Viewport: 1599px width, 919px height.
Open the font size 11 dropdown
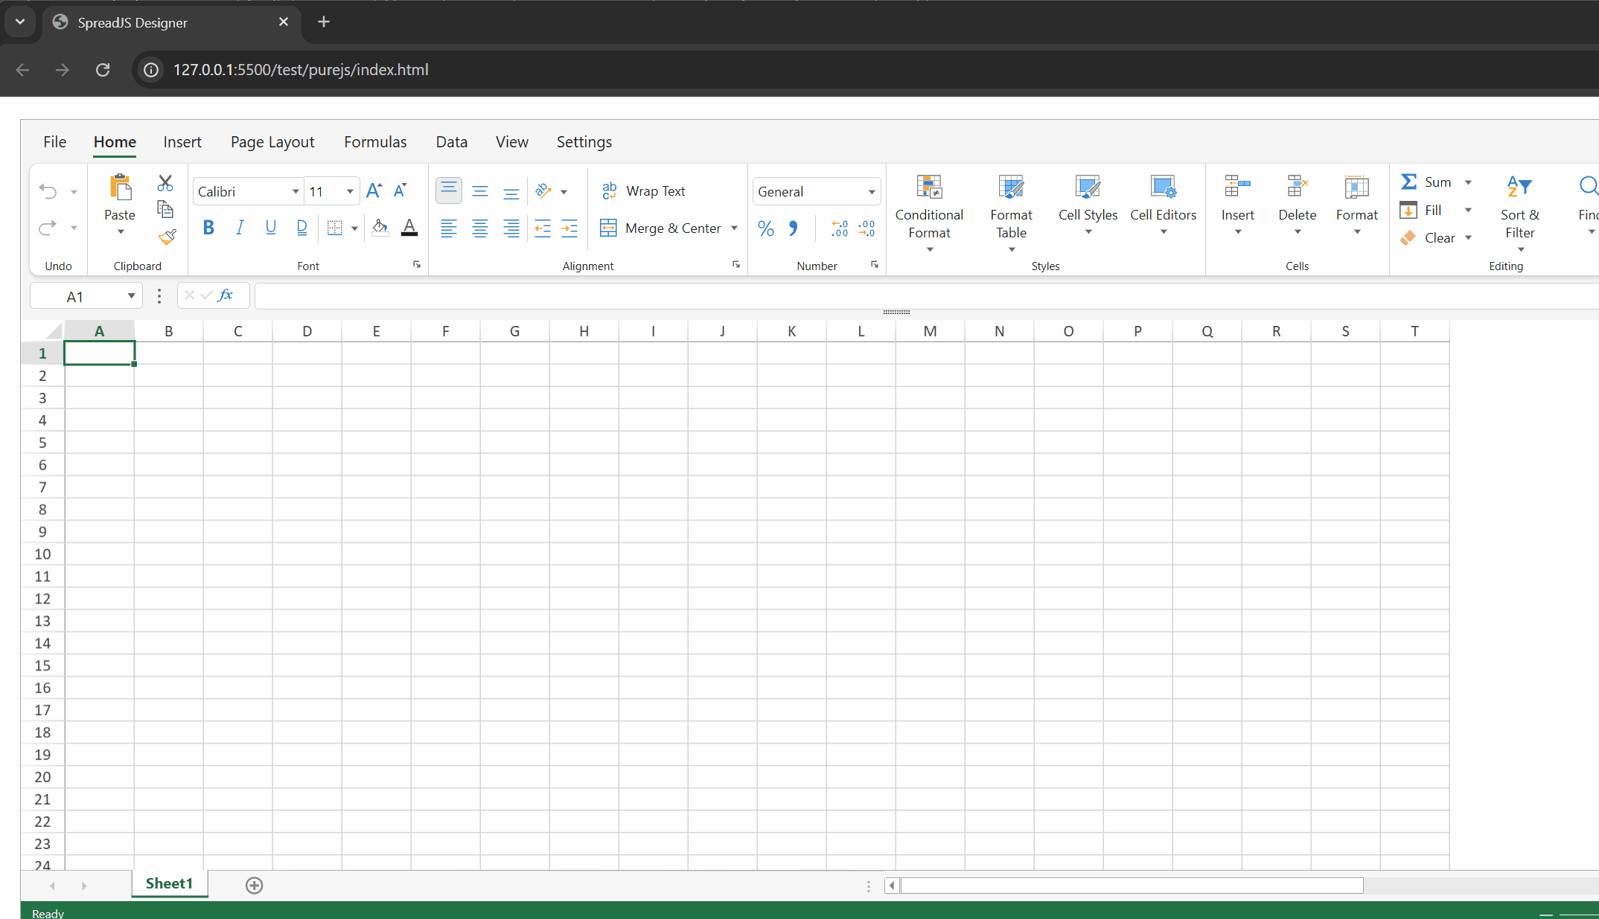pos(350,192)
